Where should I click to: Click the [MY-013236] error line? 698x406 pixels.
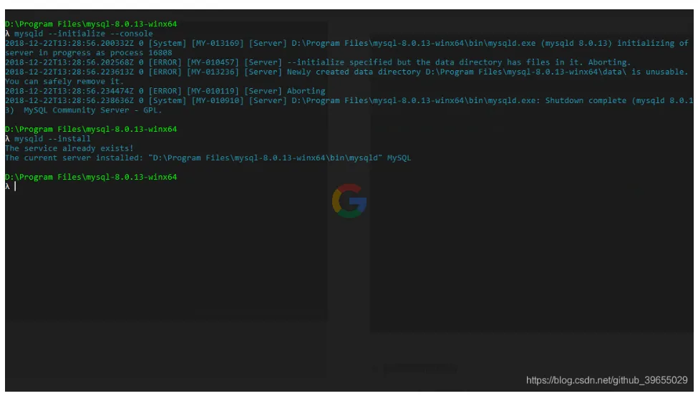(x=346, y=72)
